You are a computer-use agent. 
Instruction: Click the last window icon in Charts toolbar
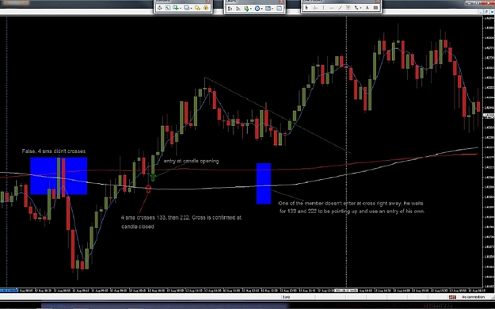[x=280, y=9]
